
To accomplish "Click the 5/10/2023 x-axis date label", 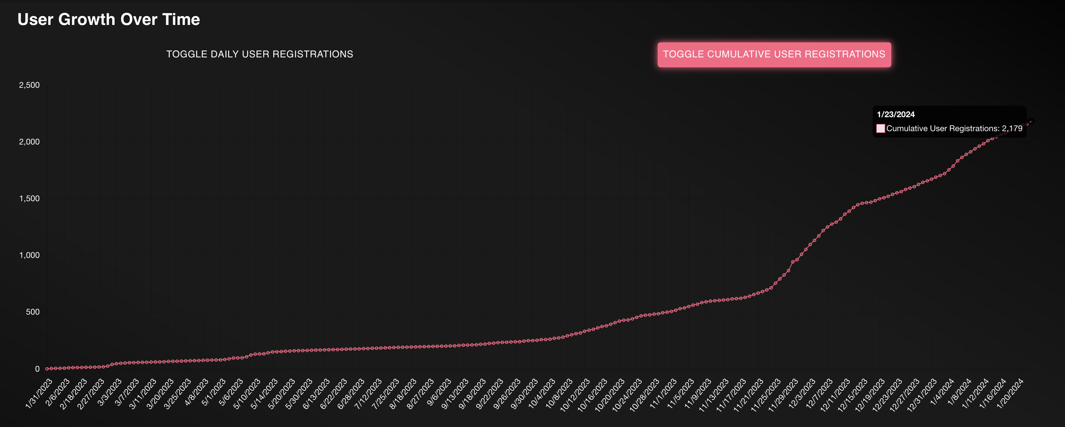I will [247, 393].
